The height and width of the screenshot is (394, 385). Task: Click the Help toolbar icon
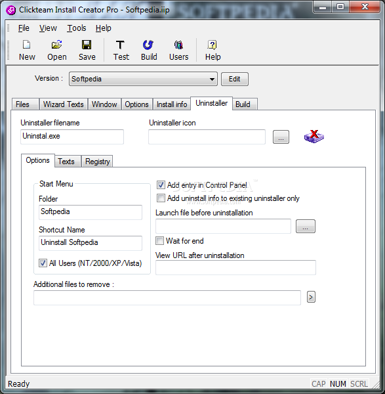click(x=213, y=51)
